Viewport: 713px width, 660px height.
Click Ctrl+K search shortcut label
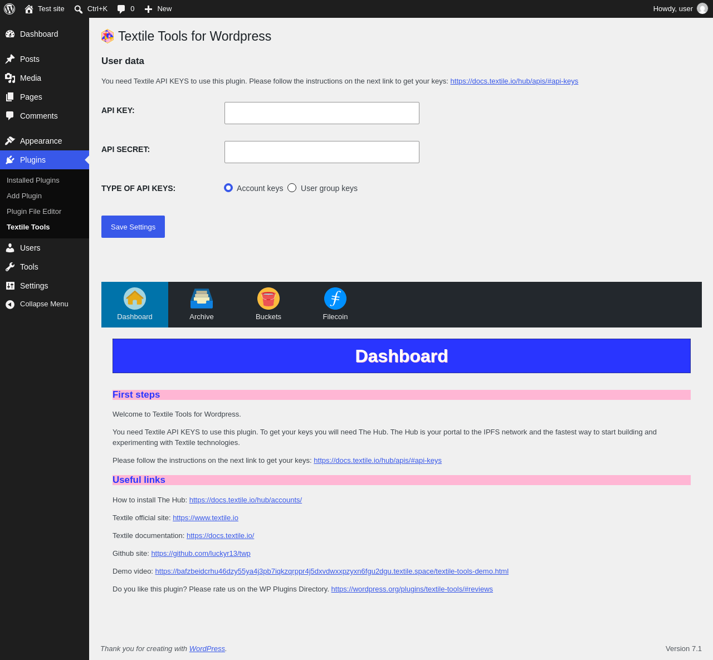pos(97,9)
